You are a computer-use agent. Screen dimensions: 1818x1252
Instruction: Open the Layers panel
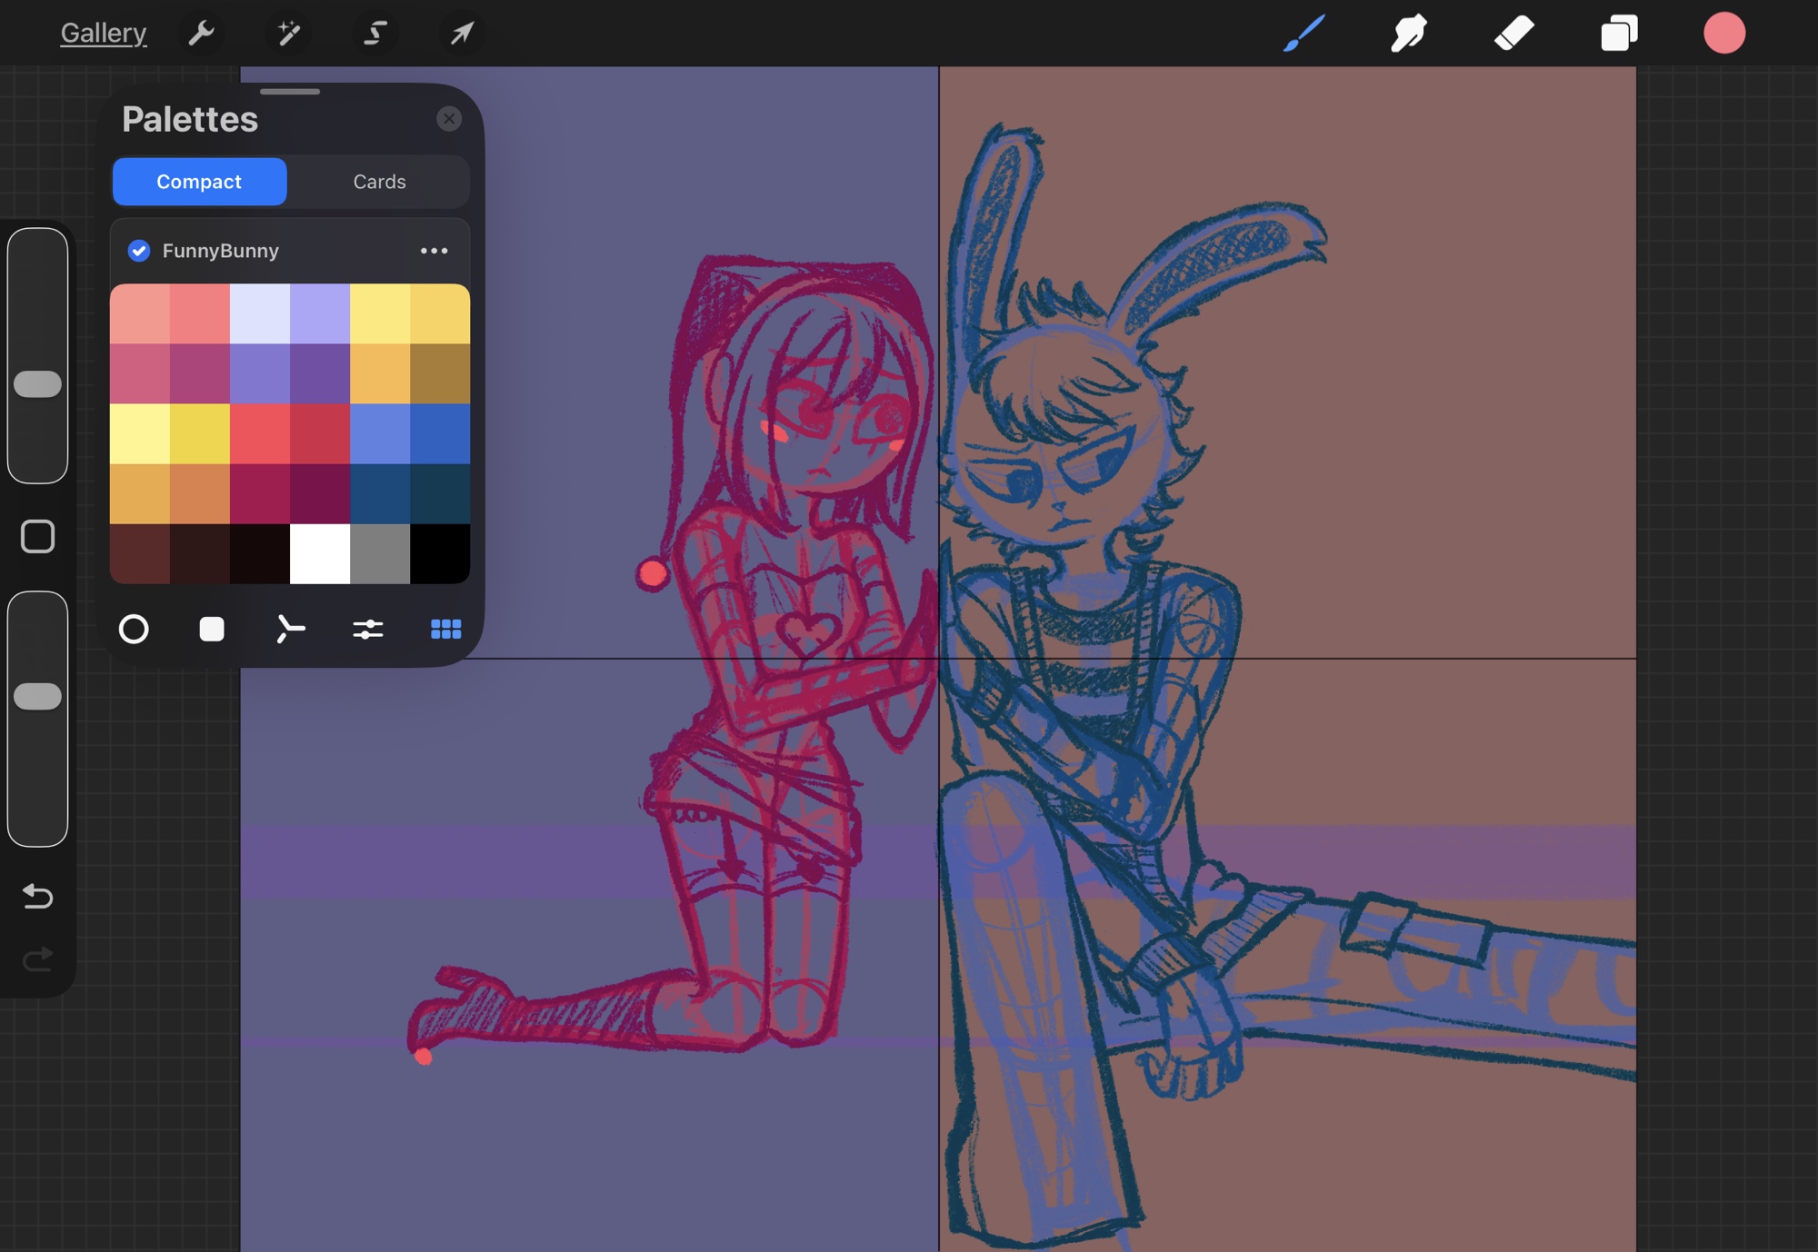(1619, 34)
